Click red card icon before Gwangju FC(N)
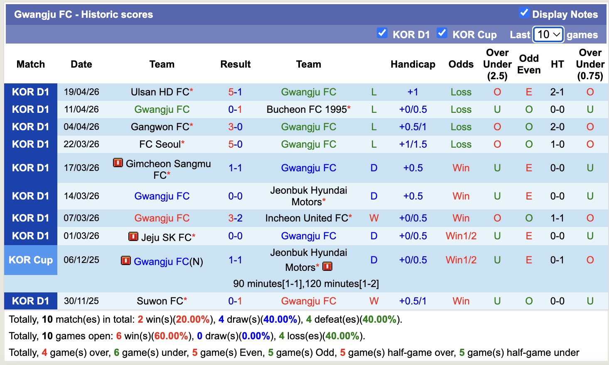The image size is (609, 365). point(125,260)
